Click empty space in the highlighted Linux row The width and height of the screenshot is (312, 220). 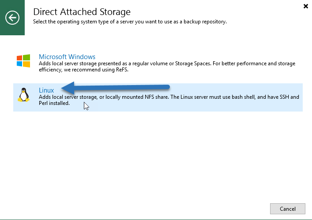click(x=199, y=107)
